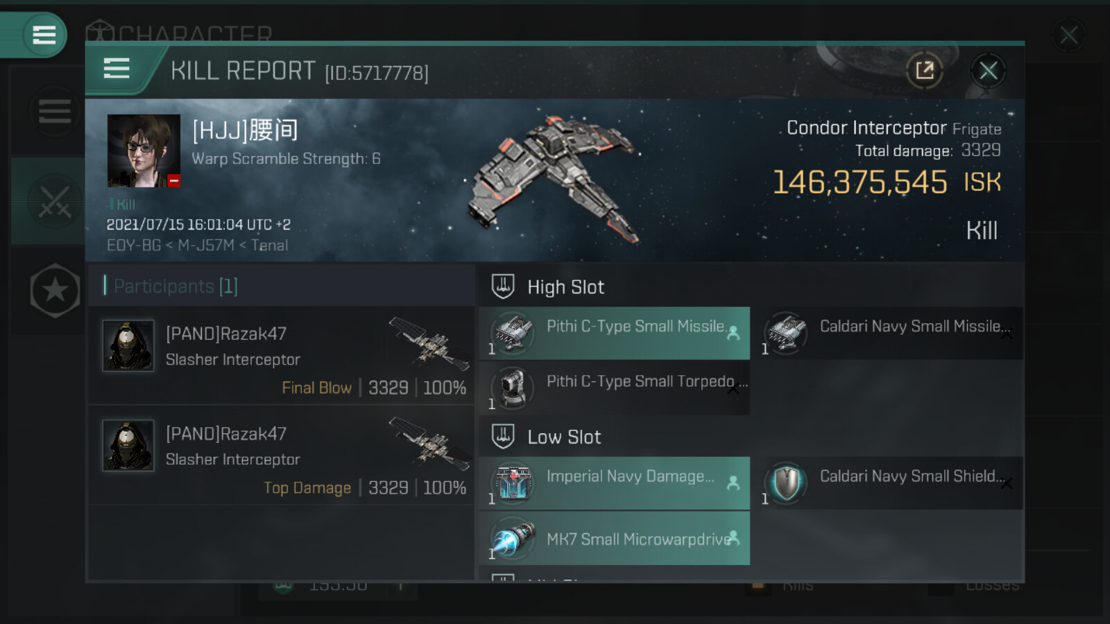Screen dimensions: 1110x624
Task: Open Razak47 Final Blow participant entry
Action: click(x=282, y=356)
